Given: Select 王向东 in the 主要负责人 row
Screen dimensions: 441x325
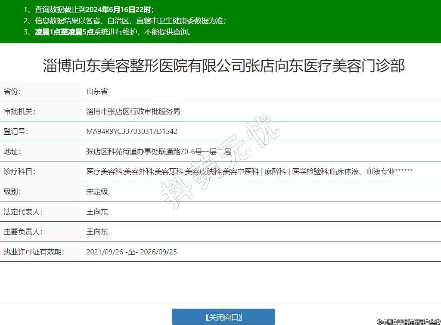Looking at the screenshot, I should (97, 232).
